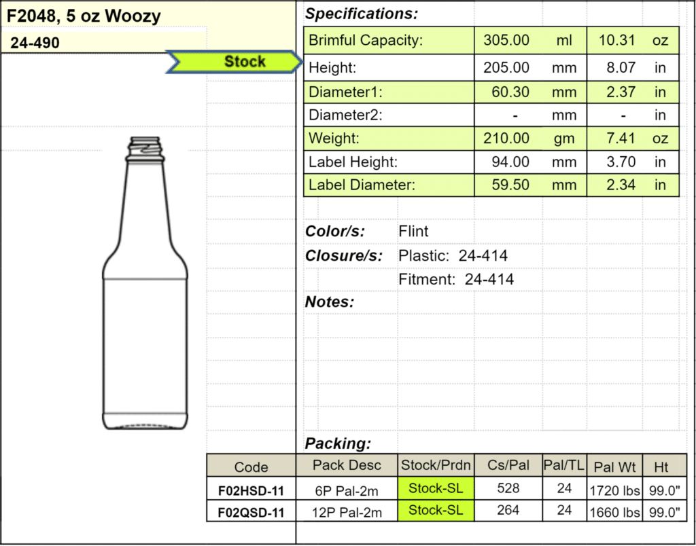
Task: Click the Code column header
Action: [x=251, y=467]
